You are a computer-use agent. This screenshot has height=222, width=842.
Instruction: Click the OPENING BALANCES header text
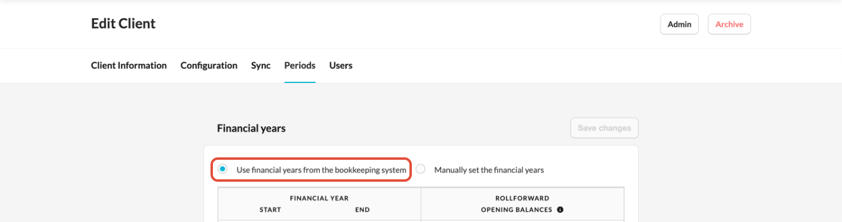coord(517,210)
